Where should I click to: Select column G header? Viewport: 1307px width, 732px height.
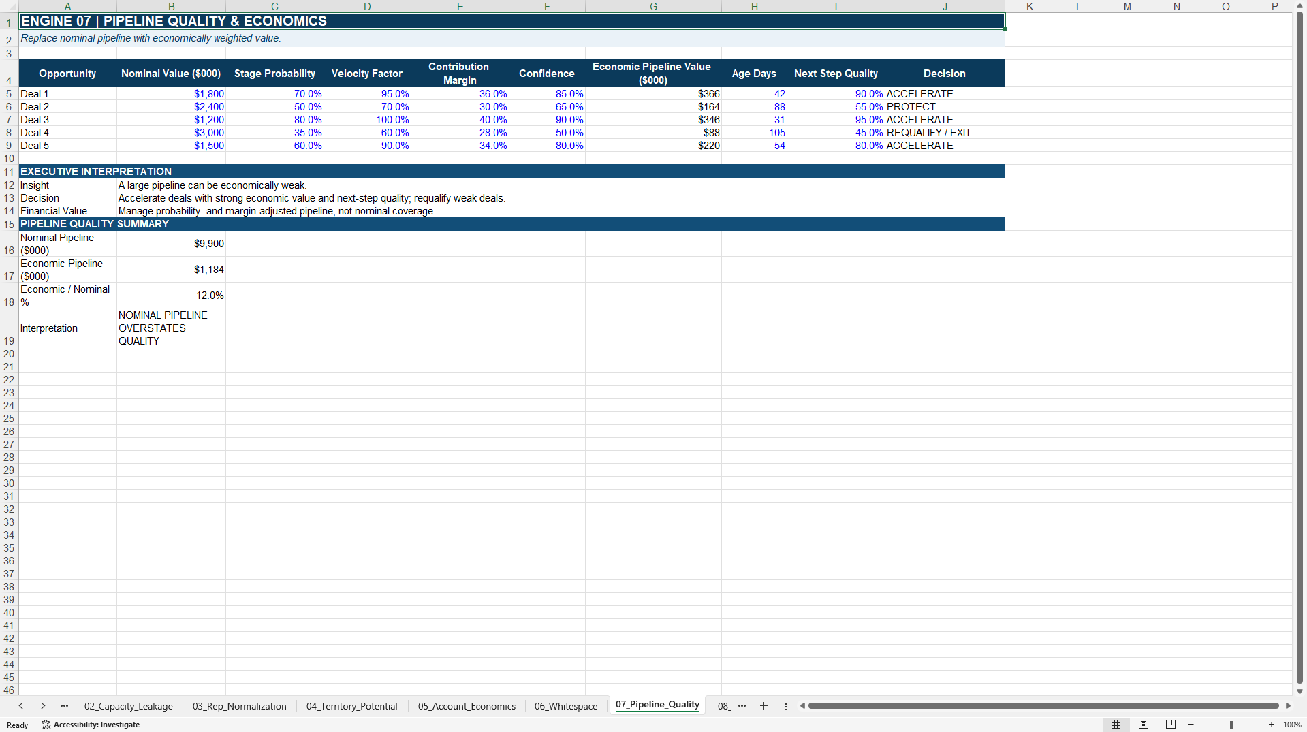click(x=653, y=6)
